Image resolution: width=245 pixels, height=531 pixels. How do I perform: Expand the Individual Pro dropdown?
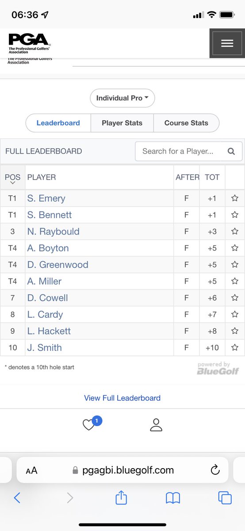122,98
